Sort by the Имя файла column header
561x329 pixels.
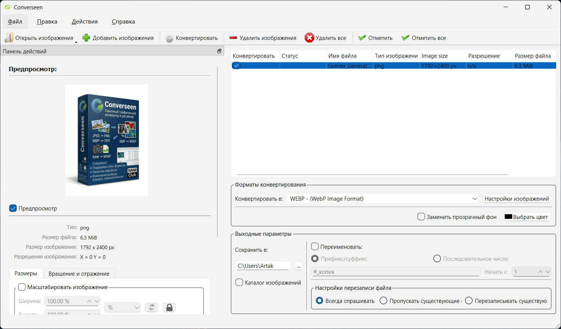pos(349,56)
